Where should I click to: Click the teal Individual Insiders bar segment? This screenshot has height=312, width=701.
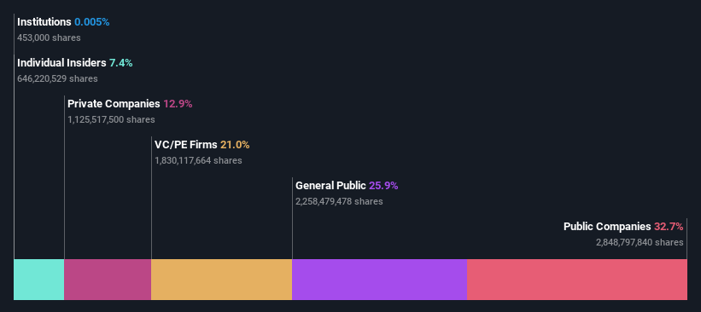pos(39,280)
